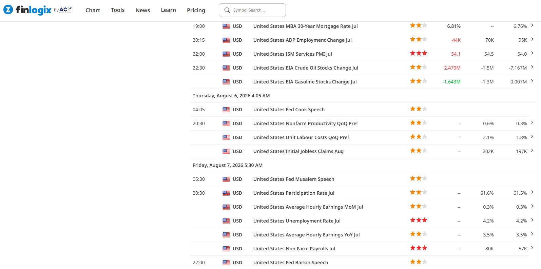Image resolution: width=541 pixels, height=269 pixels.
Task: Expand Non Farm Payrolls row chevron
Action: tap(532, 248)
